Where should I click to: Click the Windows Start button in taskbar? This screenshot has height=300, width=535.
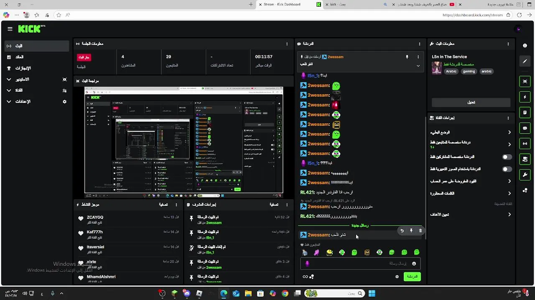click(372, 293)
